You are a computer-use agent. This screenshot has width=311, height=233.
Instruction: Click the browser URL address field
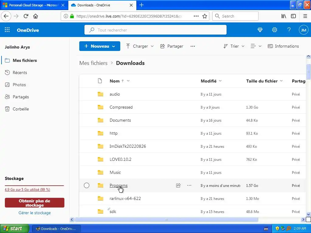pyautogui.click(x=129, y=16)
